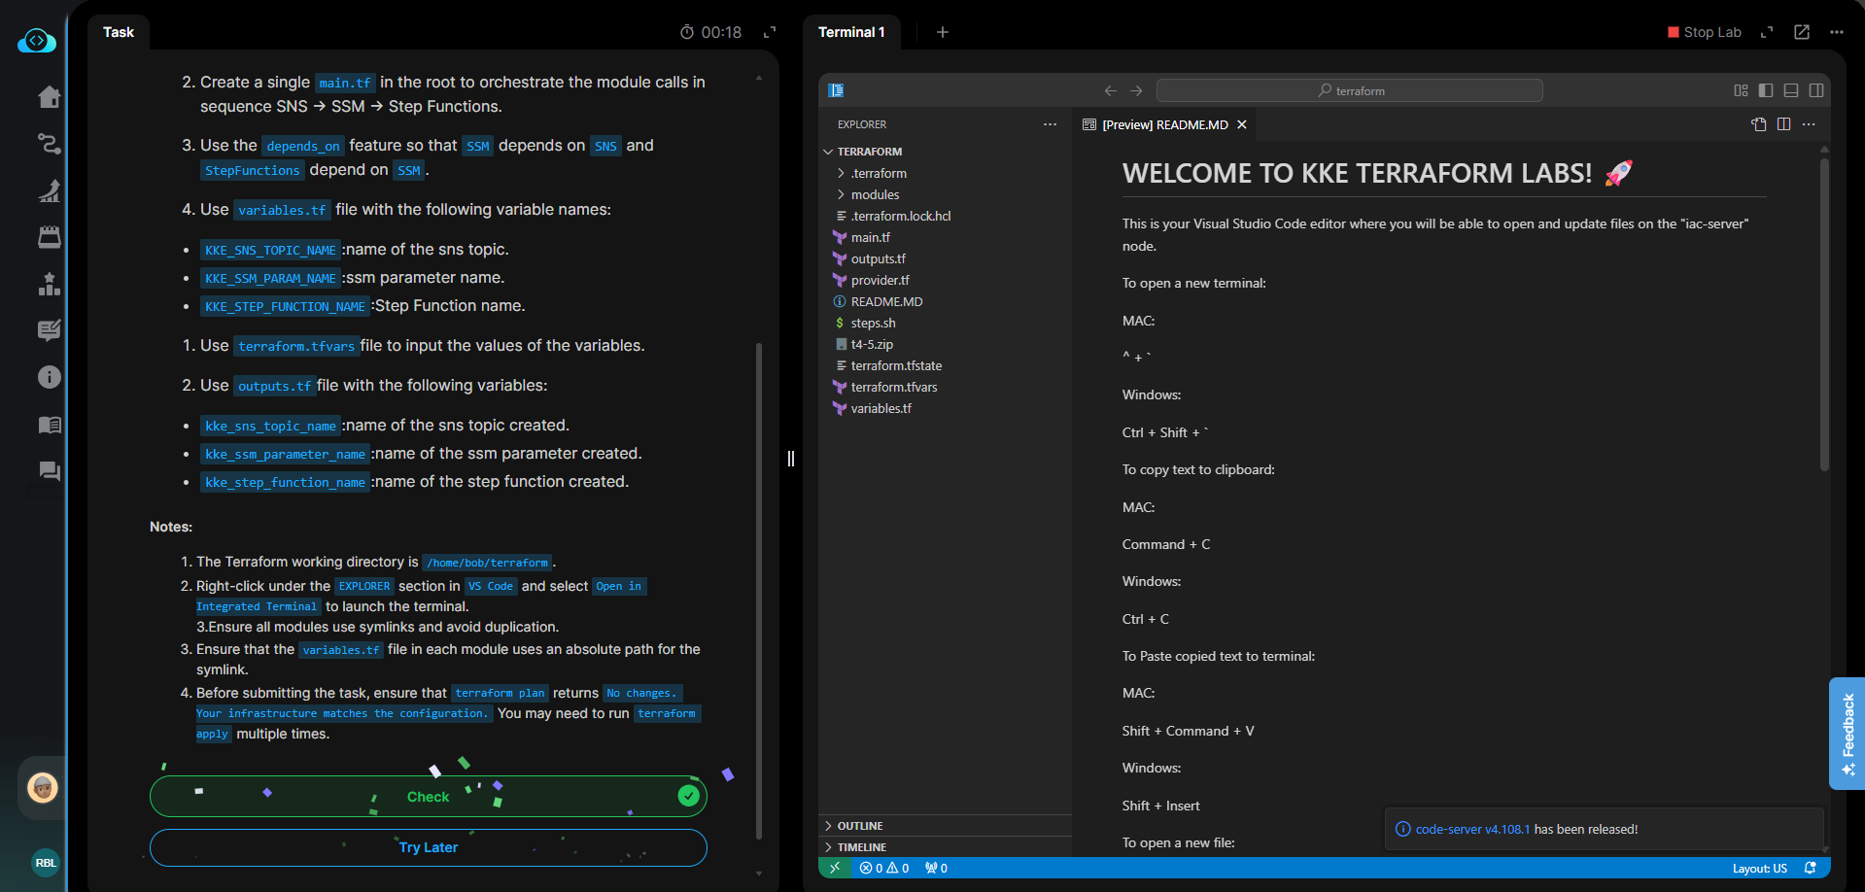Click the task panel vertical scrollbar
This screenshot has height=892, width=1865.
tap(759, 583)
